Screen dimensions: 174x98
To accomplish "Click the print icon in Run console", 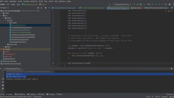I will [3, 85].
